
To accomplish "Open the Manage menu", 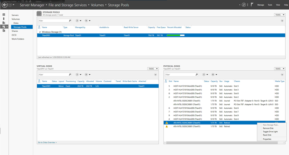I will coord(261,5).
